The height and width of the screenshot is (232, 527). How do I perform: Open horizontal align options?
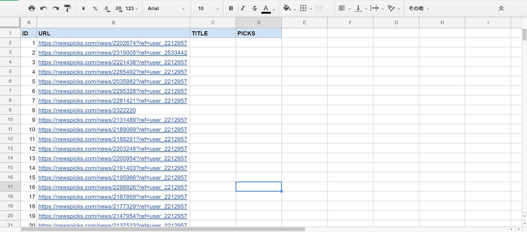pyautogui.click(x=342, y=8)
